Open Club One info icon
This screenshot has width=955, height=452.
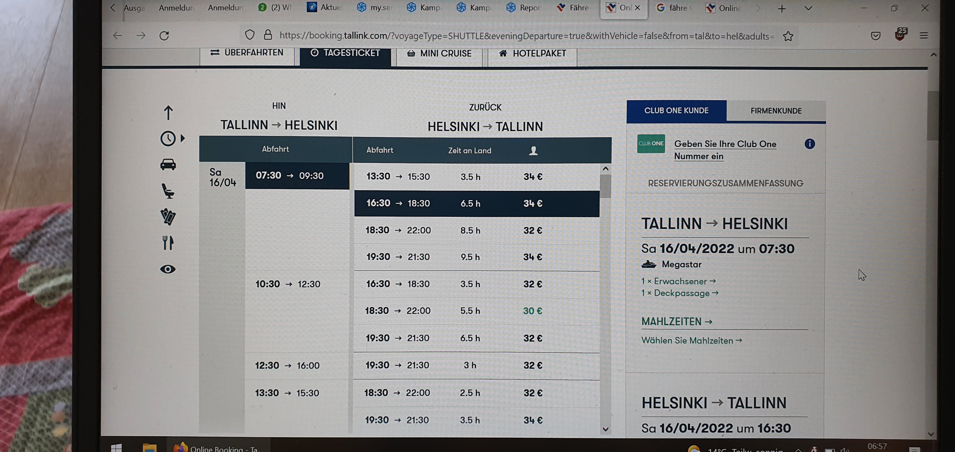pyautogui.click(x=809, y=144)
